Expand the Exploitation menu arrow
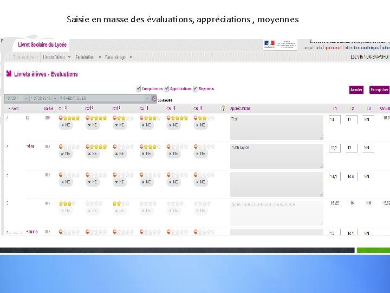 tap(100, 58)
